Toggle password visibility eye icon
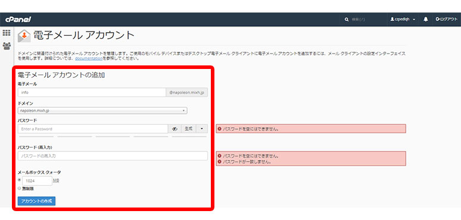 click(175, 129)
